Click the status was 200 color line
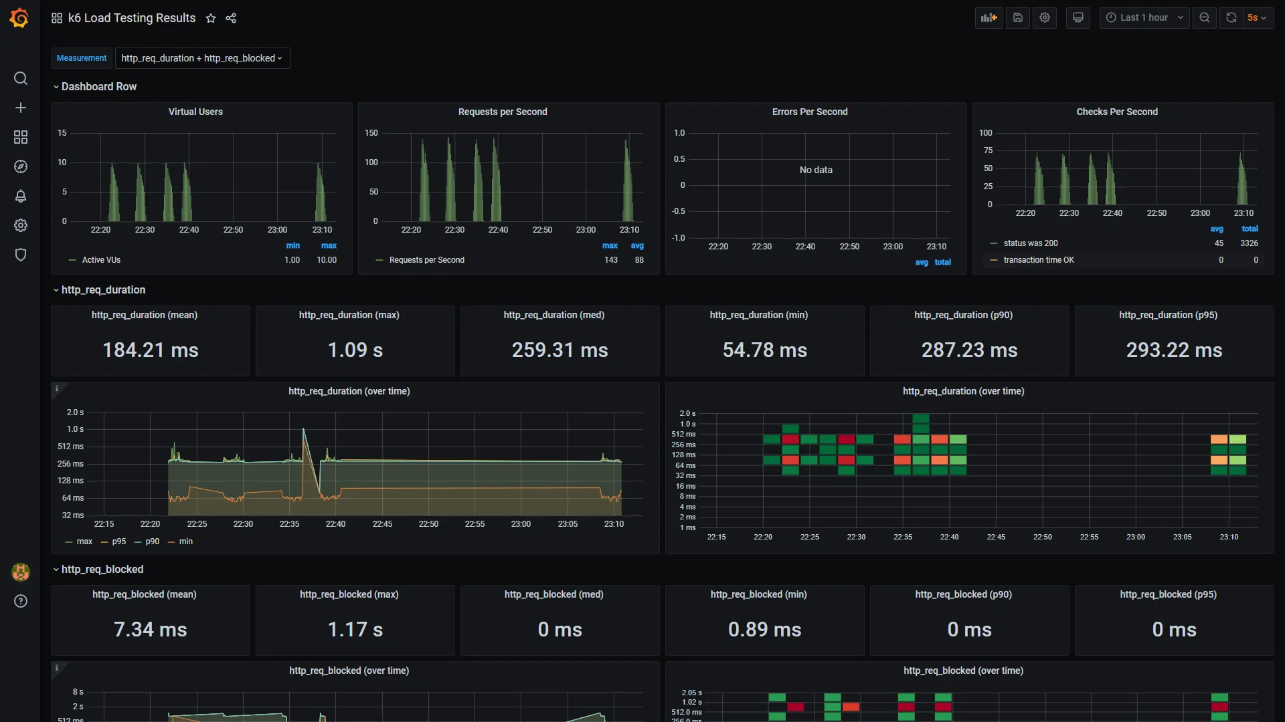 (x=994, y=243)
